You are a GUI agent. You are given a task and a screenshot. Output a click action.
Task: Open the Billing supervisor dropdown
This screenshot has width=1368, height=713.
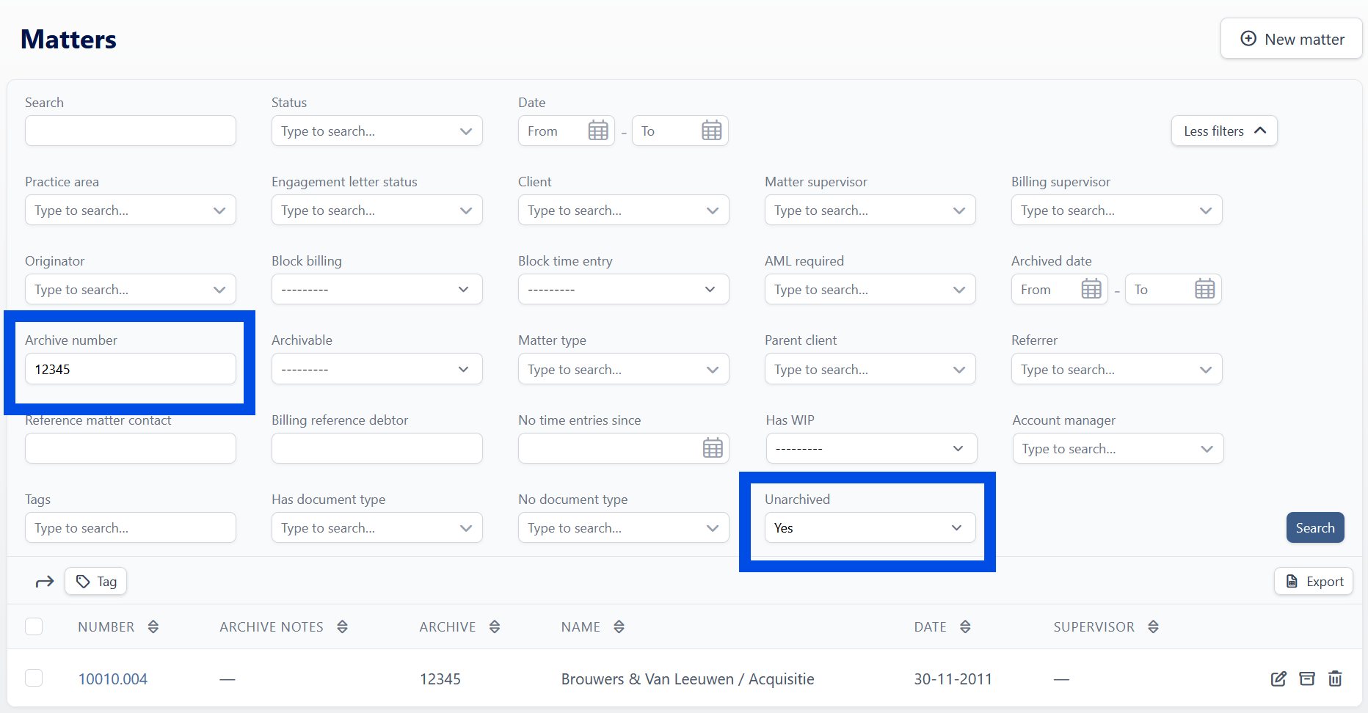1117,210
